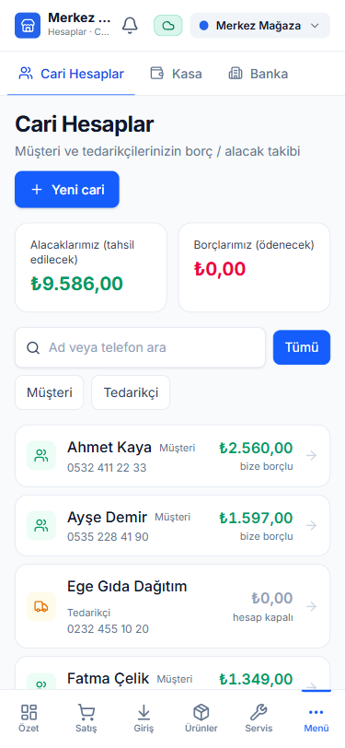This screenshot has height=748, width=345.
Task: Open Ege Gıda Dağıtım details arrow
Action: (x=312, y=606)
